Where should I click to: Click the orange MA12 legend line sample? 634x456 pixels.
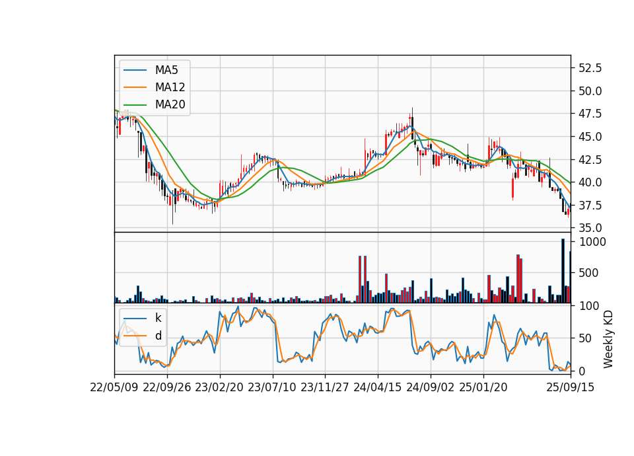click(x=135, y=87)
